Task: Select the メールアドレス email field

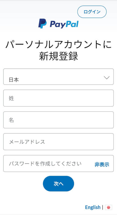Action: click(58, 142)
